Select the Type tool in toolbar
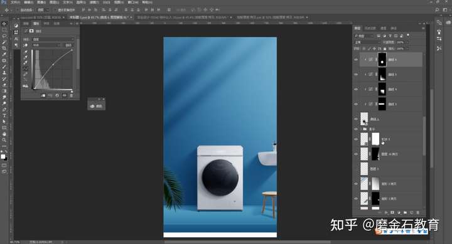Screen dimensions: 452x244 pos(4,115)
